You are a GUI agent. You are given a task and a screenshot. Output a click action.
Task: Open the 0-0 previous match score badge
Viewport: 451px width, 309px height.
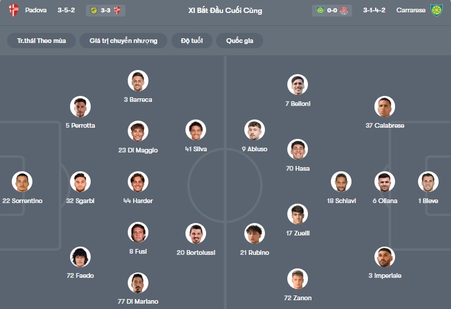(332, 10)
